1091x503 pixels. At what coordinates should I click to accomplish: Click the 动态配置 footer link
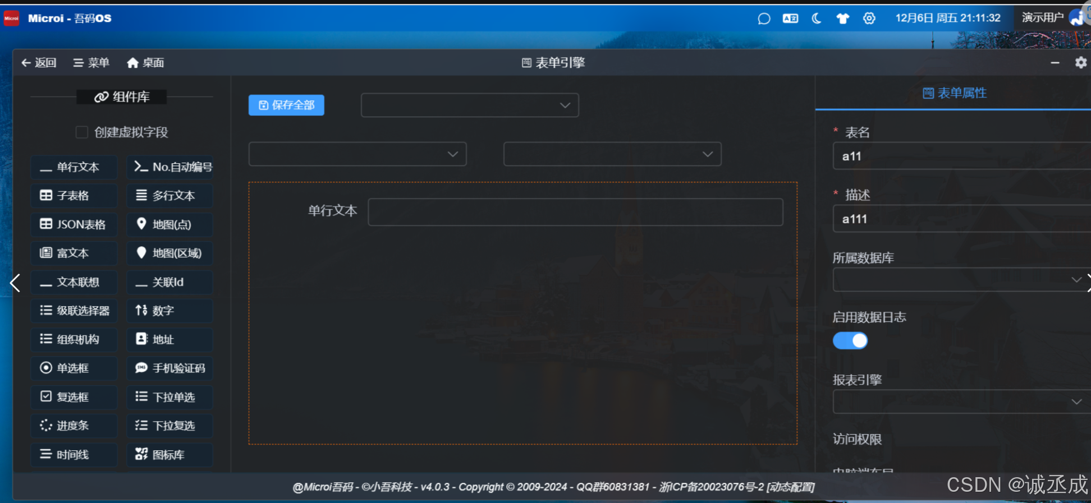tap(791, 487)
